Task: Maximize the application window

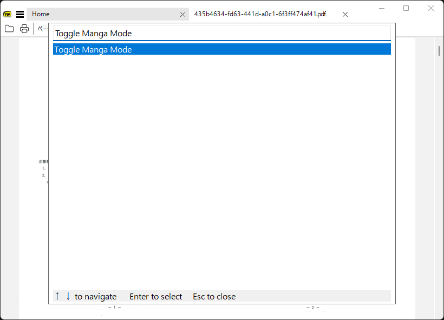Action: pos(406,8)
